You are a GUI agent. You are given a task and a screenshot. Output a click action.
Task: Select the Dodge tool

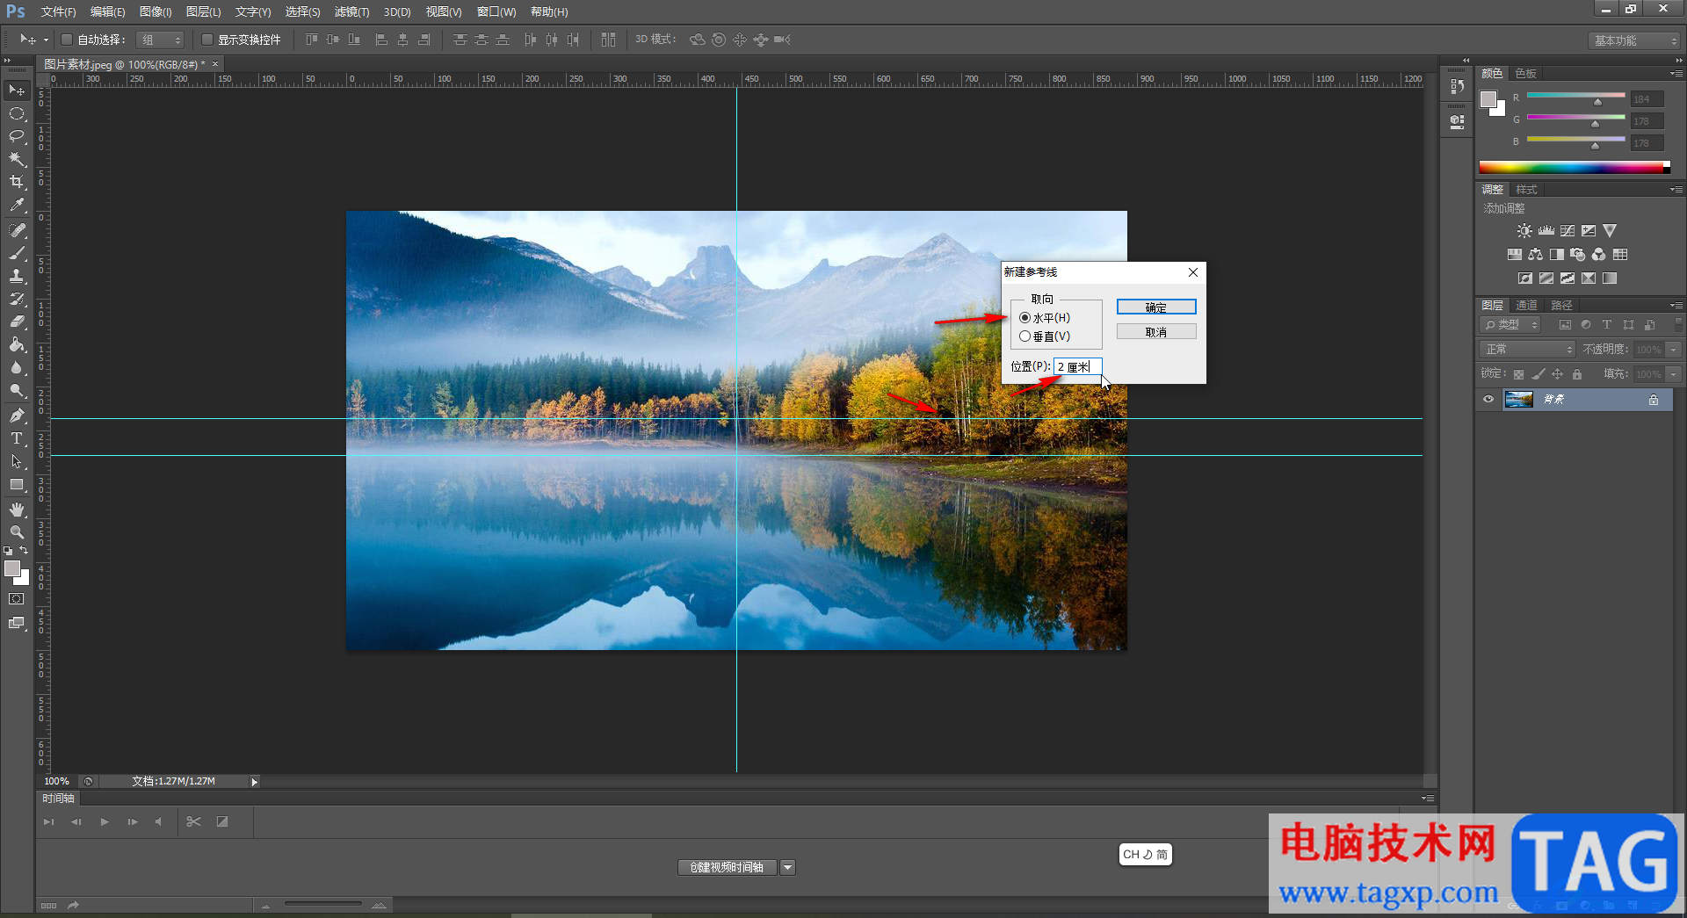[17, 390]
